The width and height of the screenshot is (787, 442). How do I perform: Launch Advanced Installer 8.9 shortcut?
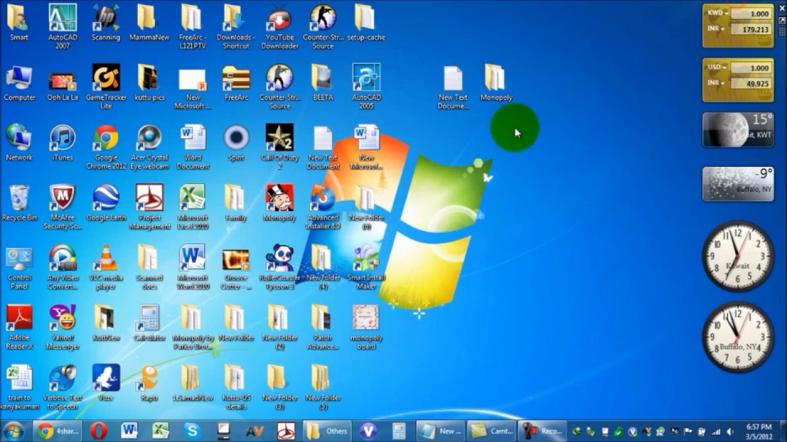(323, 207)
